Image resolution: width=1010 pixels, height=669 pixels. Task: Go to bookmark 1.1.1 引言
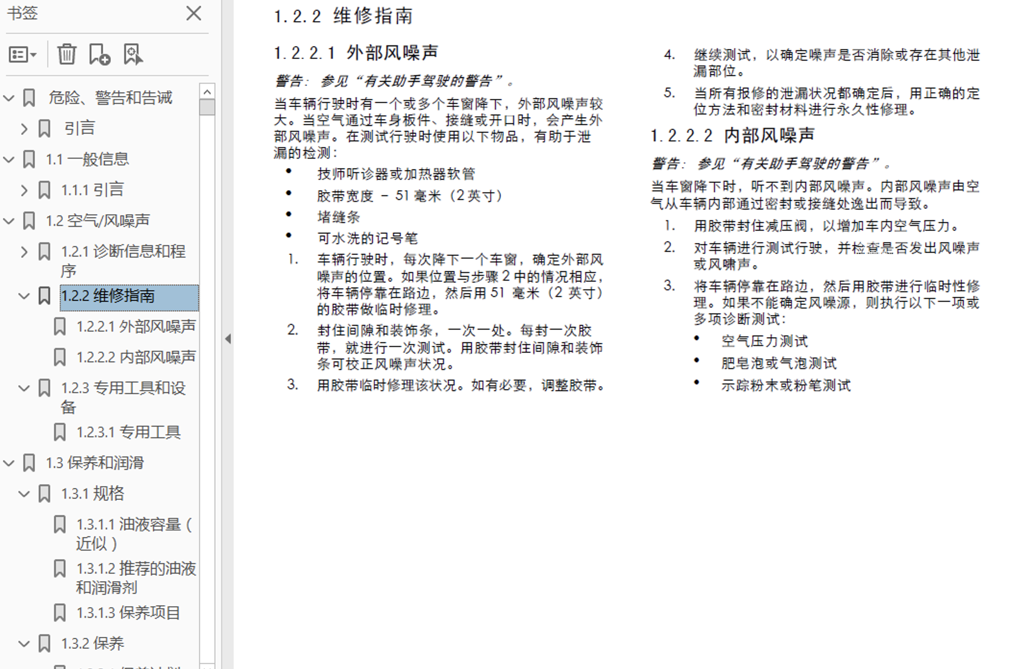92,190
